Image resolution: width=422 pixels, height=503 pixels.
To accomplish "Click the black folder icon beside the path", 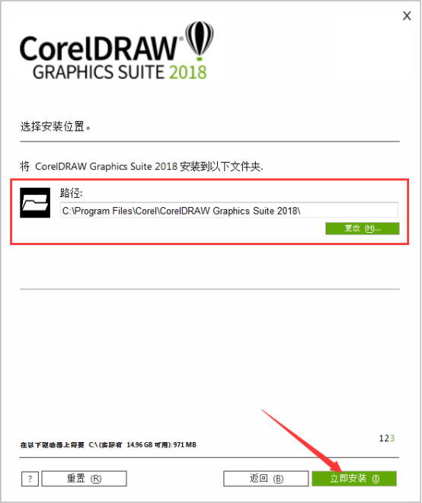I will (x=35, y=202).
